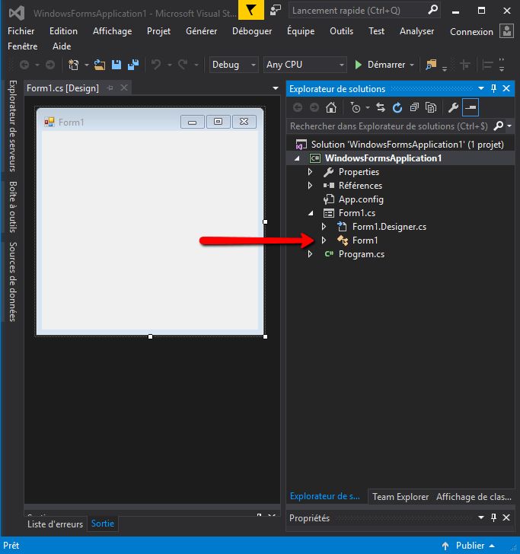
Task: Click the yellow notifications flag icon
Action: tap(251, 10)
